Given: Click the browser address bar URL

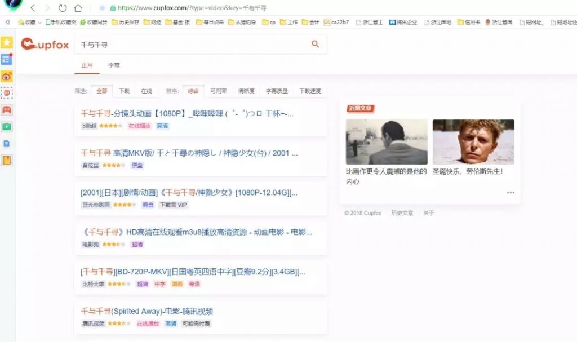Looking at the screenshot, I should click(x=192, y=8).
